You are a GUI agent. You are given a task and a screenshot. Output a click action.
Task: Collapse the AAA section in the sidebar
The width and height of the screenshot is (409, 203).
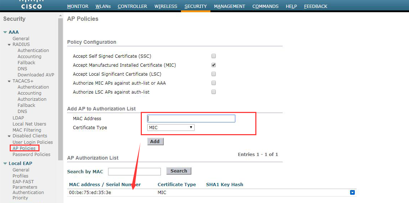pyautogui.click(x=5, y=32)
